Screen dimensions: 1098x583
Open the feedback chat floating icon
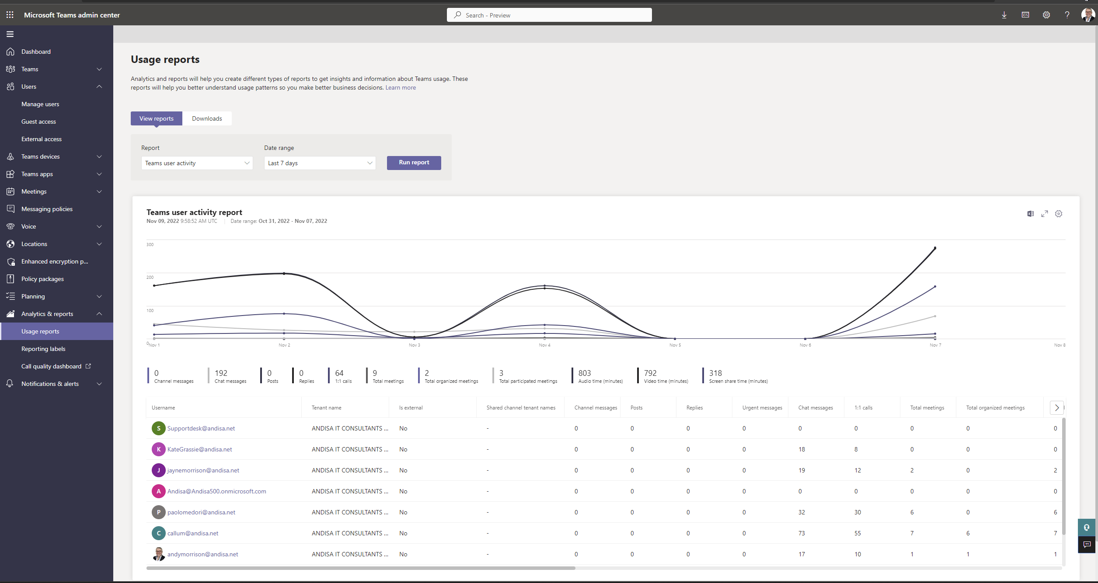(1087, 545)
